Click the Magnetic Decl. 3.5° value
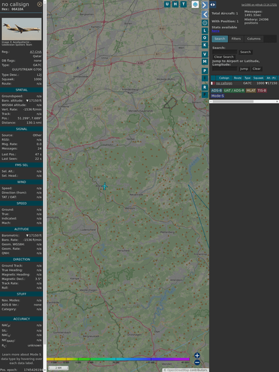The width and height of the screenshot is (279, 372). (x=38, y=279)
